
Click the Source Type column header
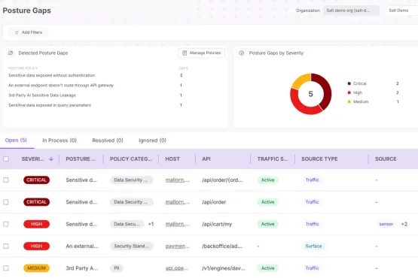(x=319, y=159)
